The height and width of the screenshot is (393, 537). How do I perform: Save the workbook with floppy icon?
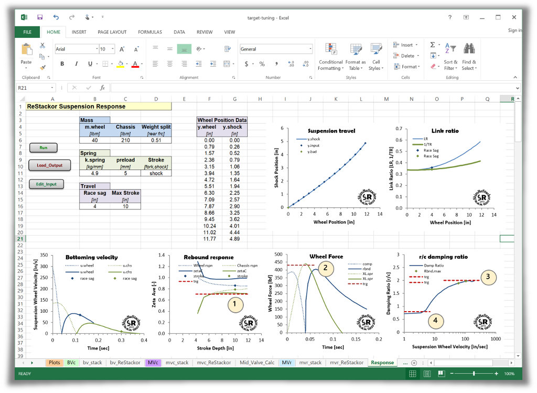tap(40, 17)
